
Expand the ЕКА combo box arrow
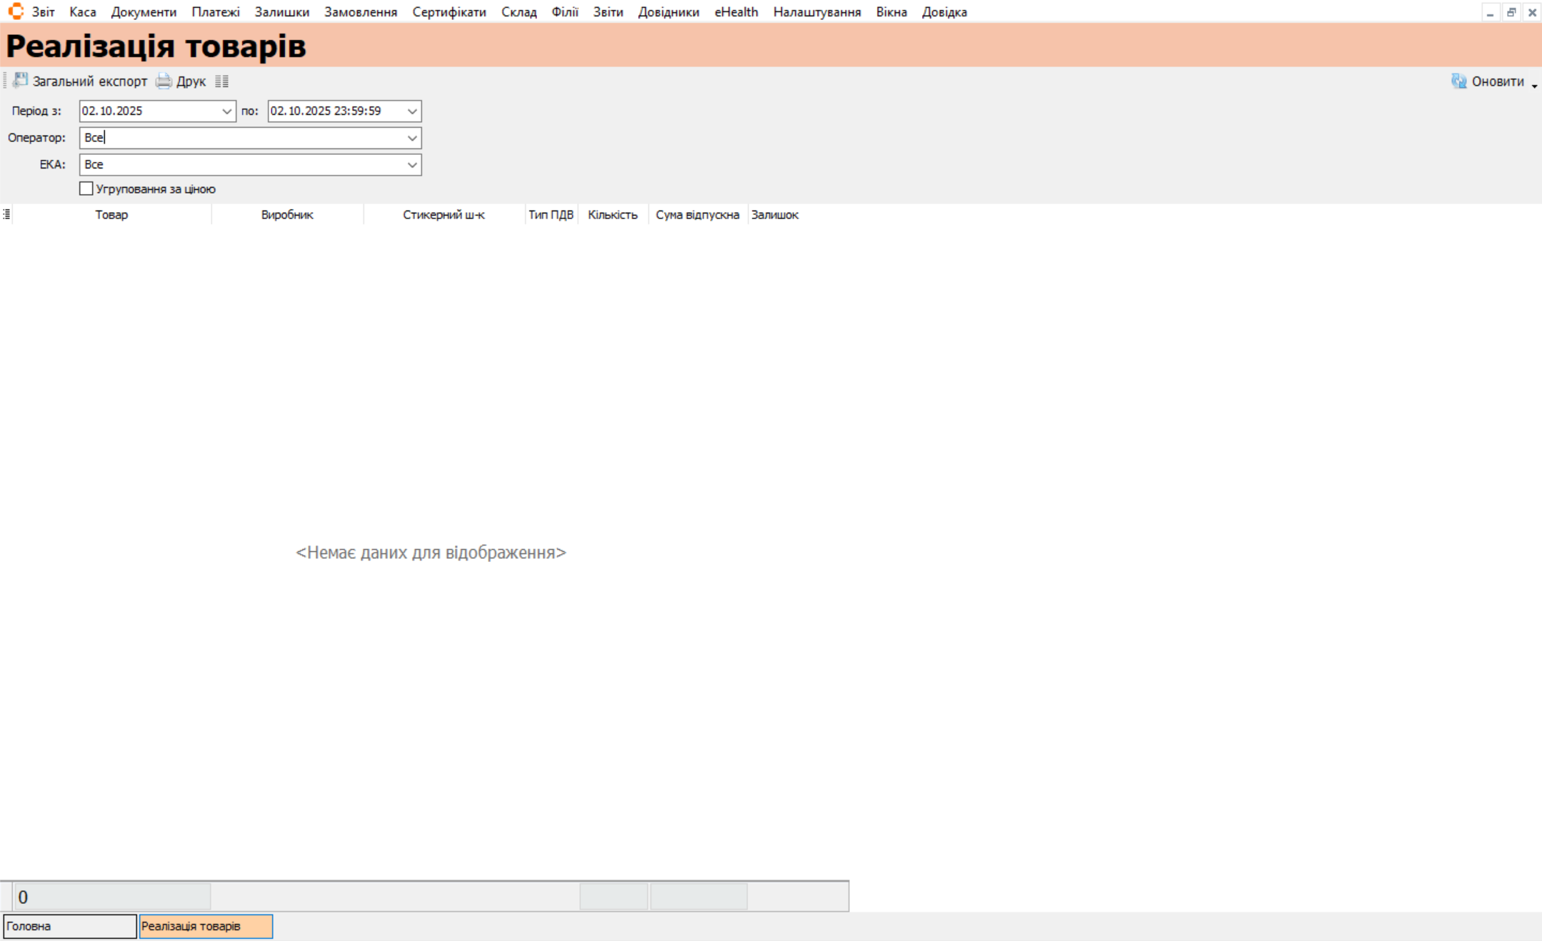click(412, 165)
